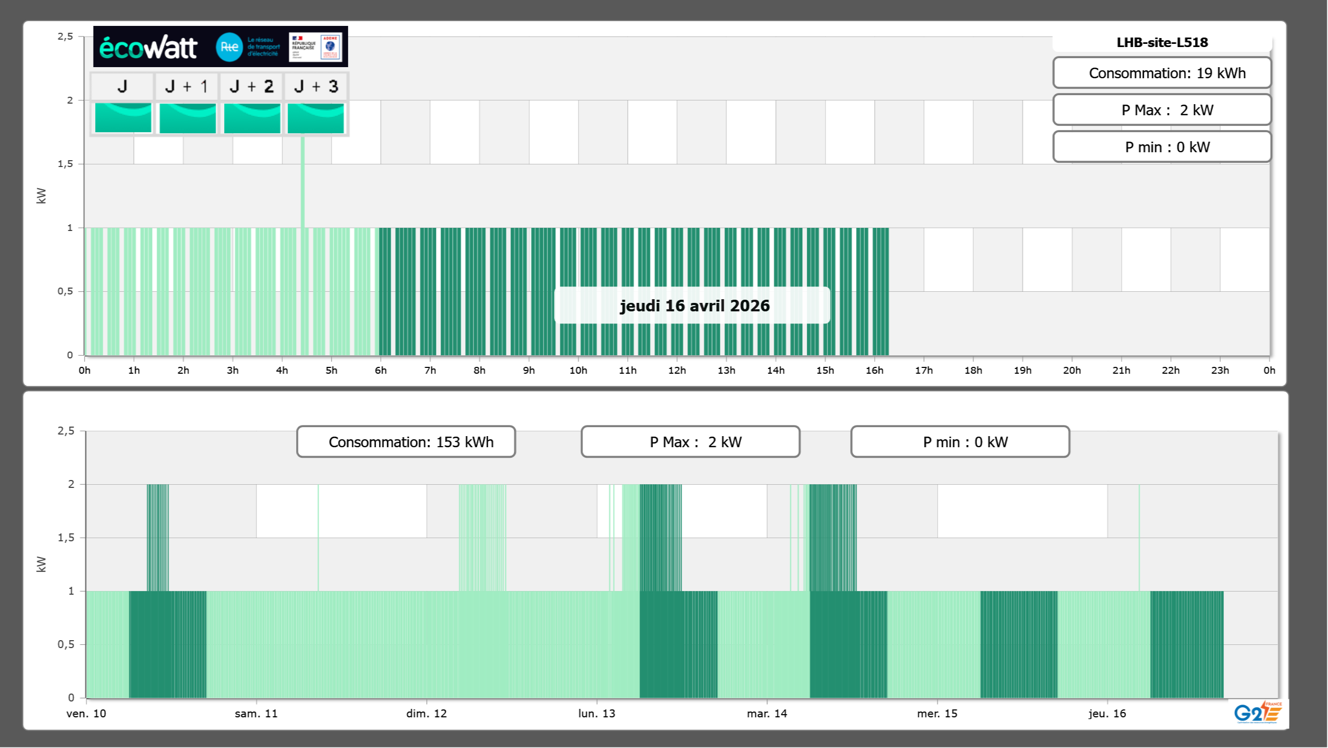Click the G2E France logo
Image resolution: width=1328 pixels, height=748 pixels.
point(1257,713)
